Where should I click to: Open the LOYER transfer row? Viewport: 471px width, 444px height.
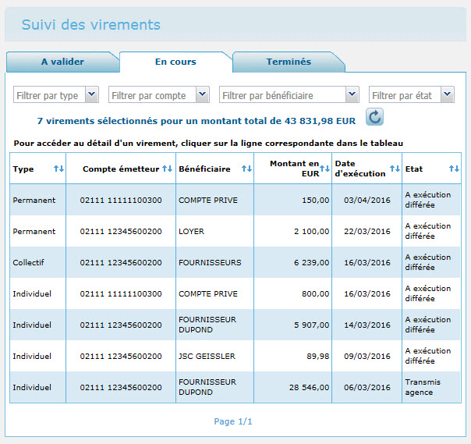click(235, 231)
